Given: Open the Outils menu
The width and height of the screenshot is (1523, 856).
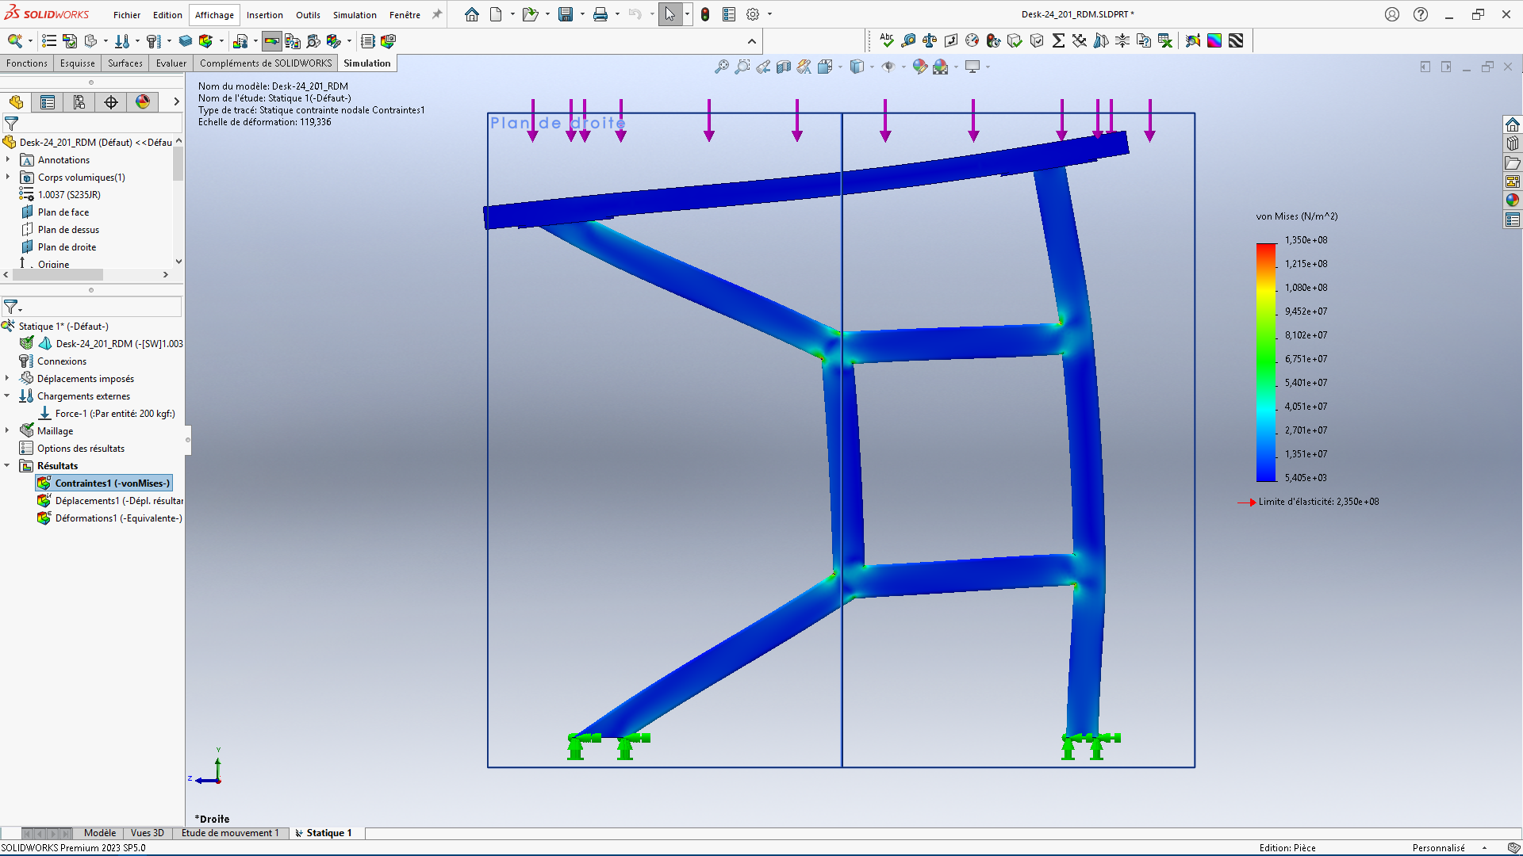Looking at the screenshot, I should pyautogui.click(x=308, y=15).
